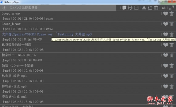Image resolution: width=176 pixels, height=107 pixels.
Task: Select the track 極楽浄土--GARNiDELiA
Action: pos(19,55)
